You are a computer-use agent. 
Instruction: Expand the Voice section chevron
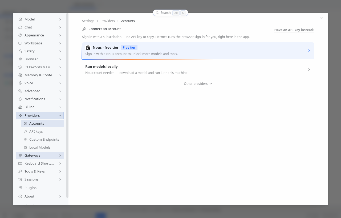[x=60, y=83]
